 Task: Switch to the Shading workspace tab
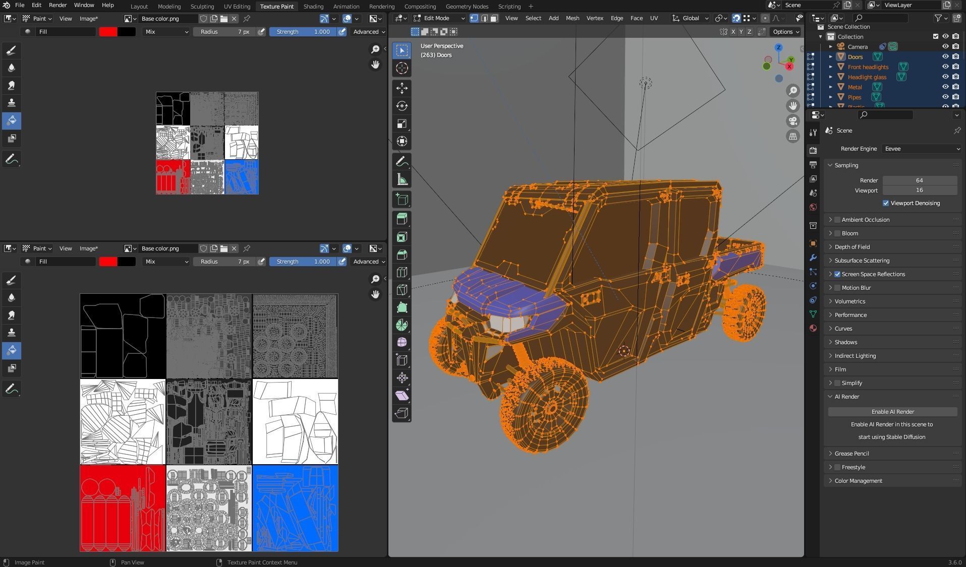point(313,7)
